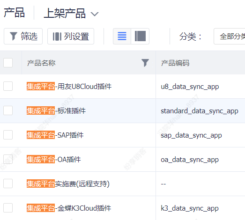Open product 集成平台-金蝶K3Cloud插件
The image size is (245, 220).
pos(69,208)
